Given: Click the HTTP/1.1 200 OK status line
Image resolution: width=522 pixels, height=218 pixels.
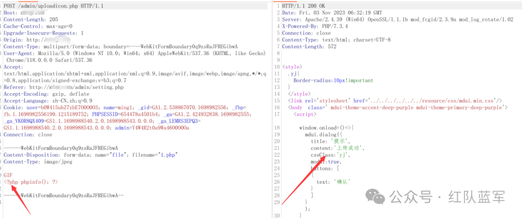Looking at the screenshot, I should click(x=304, y=6).
